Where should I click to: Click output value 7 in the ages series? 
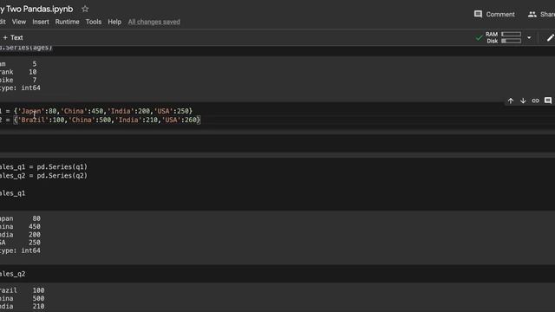[35, 80]
